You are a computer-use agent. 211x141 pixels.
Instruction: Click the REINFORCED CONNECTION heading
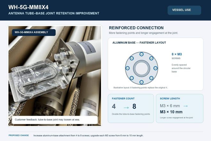(136, 28)
